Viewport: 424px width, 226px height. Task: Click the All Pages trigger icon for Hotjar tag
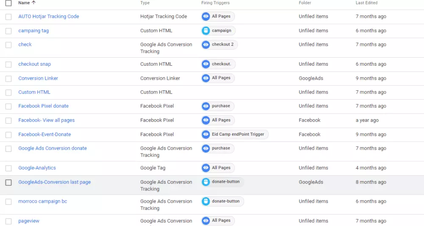tap(206, 17)
